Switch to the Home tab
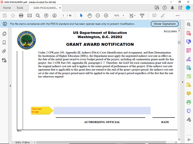This screenshot has height=144, width=193. [7, 8]
